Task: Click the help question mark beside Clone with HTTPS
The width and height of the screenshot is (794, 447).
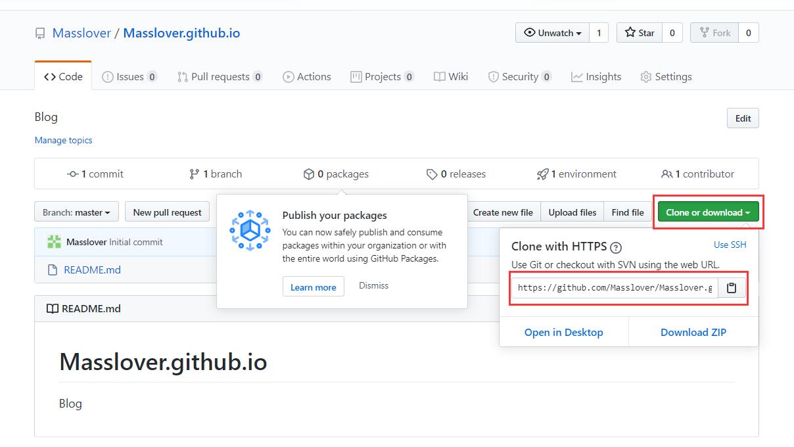Action: click(616, 248)
